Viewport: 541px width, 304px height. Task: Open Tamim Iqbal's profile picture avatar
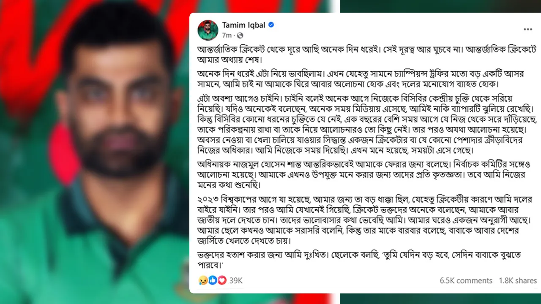[208, 30]
